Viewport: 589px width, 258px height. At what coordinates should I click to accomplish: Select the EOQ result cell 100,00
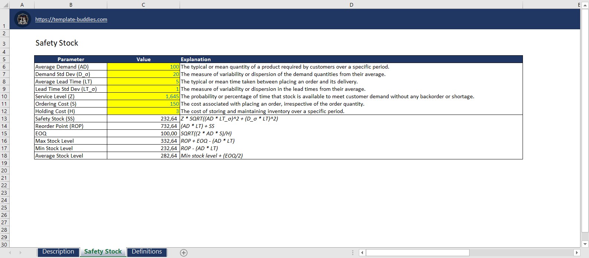[x=143, y=133]
